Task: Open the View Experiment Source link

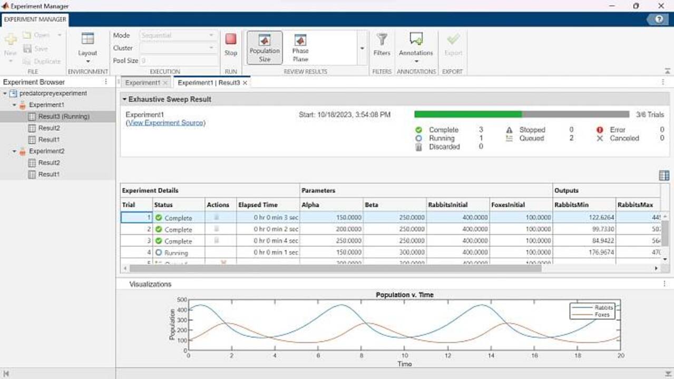Action: click(x=165, y=123)
